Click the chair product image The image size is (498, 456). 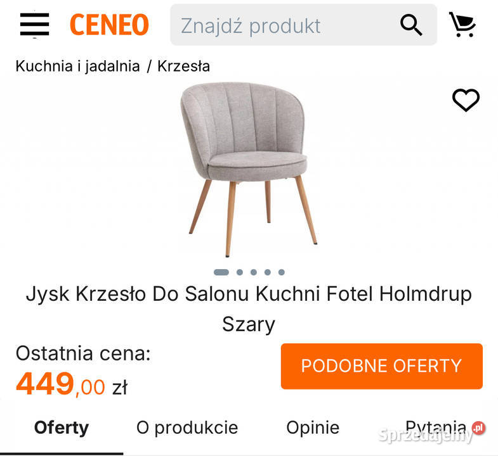tap(249, 168)
